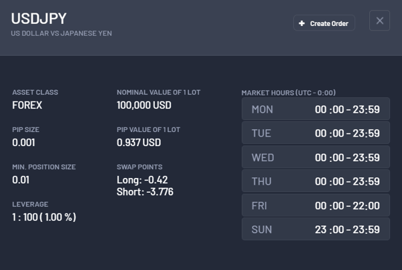Click the plus icon beside Create Order
Screen dimensions: 402x270
pos(302,23)
